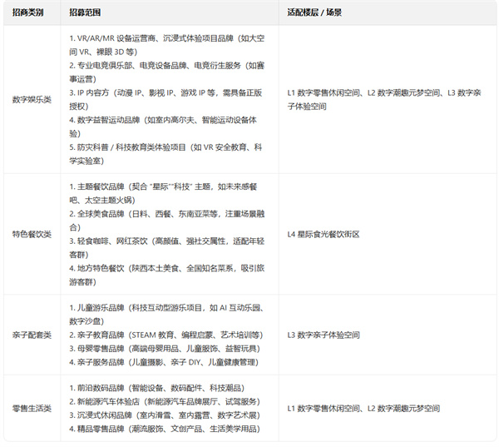
Task: Click the 轻食咖啡、网红茶饮 list item
Action: 166,241
